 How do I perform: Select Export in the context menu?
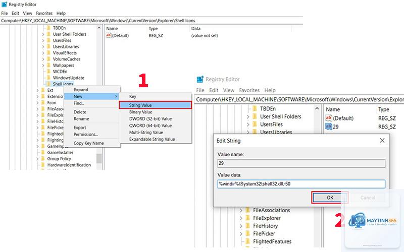[x=92, y=128]
